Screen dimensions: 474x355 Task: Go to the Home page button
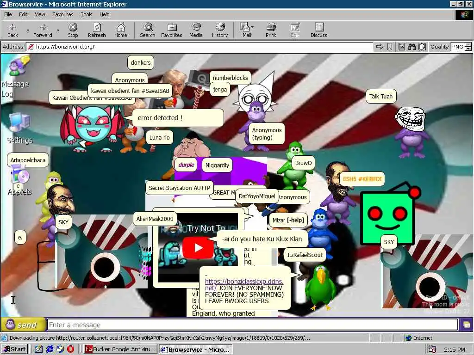click(x=121, y=30)
